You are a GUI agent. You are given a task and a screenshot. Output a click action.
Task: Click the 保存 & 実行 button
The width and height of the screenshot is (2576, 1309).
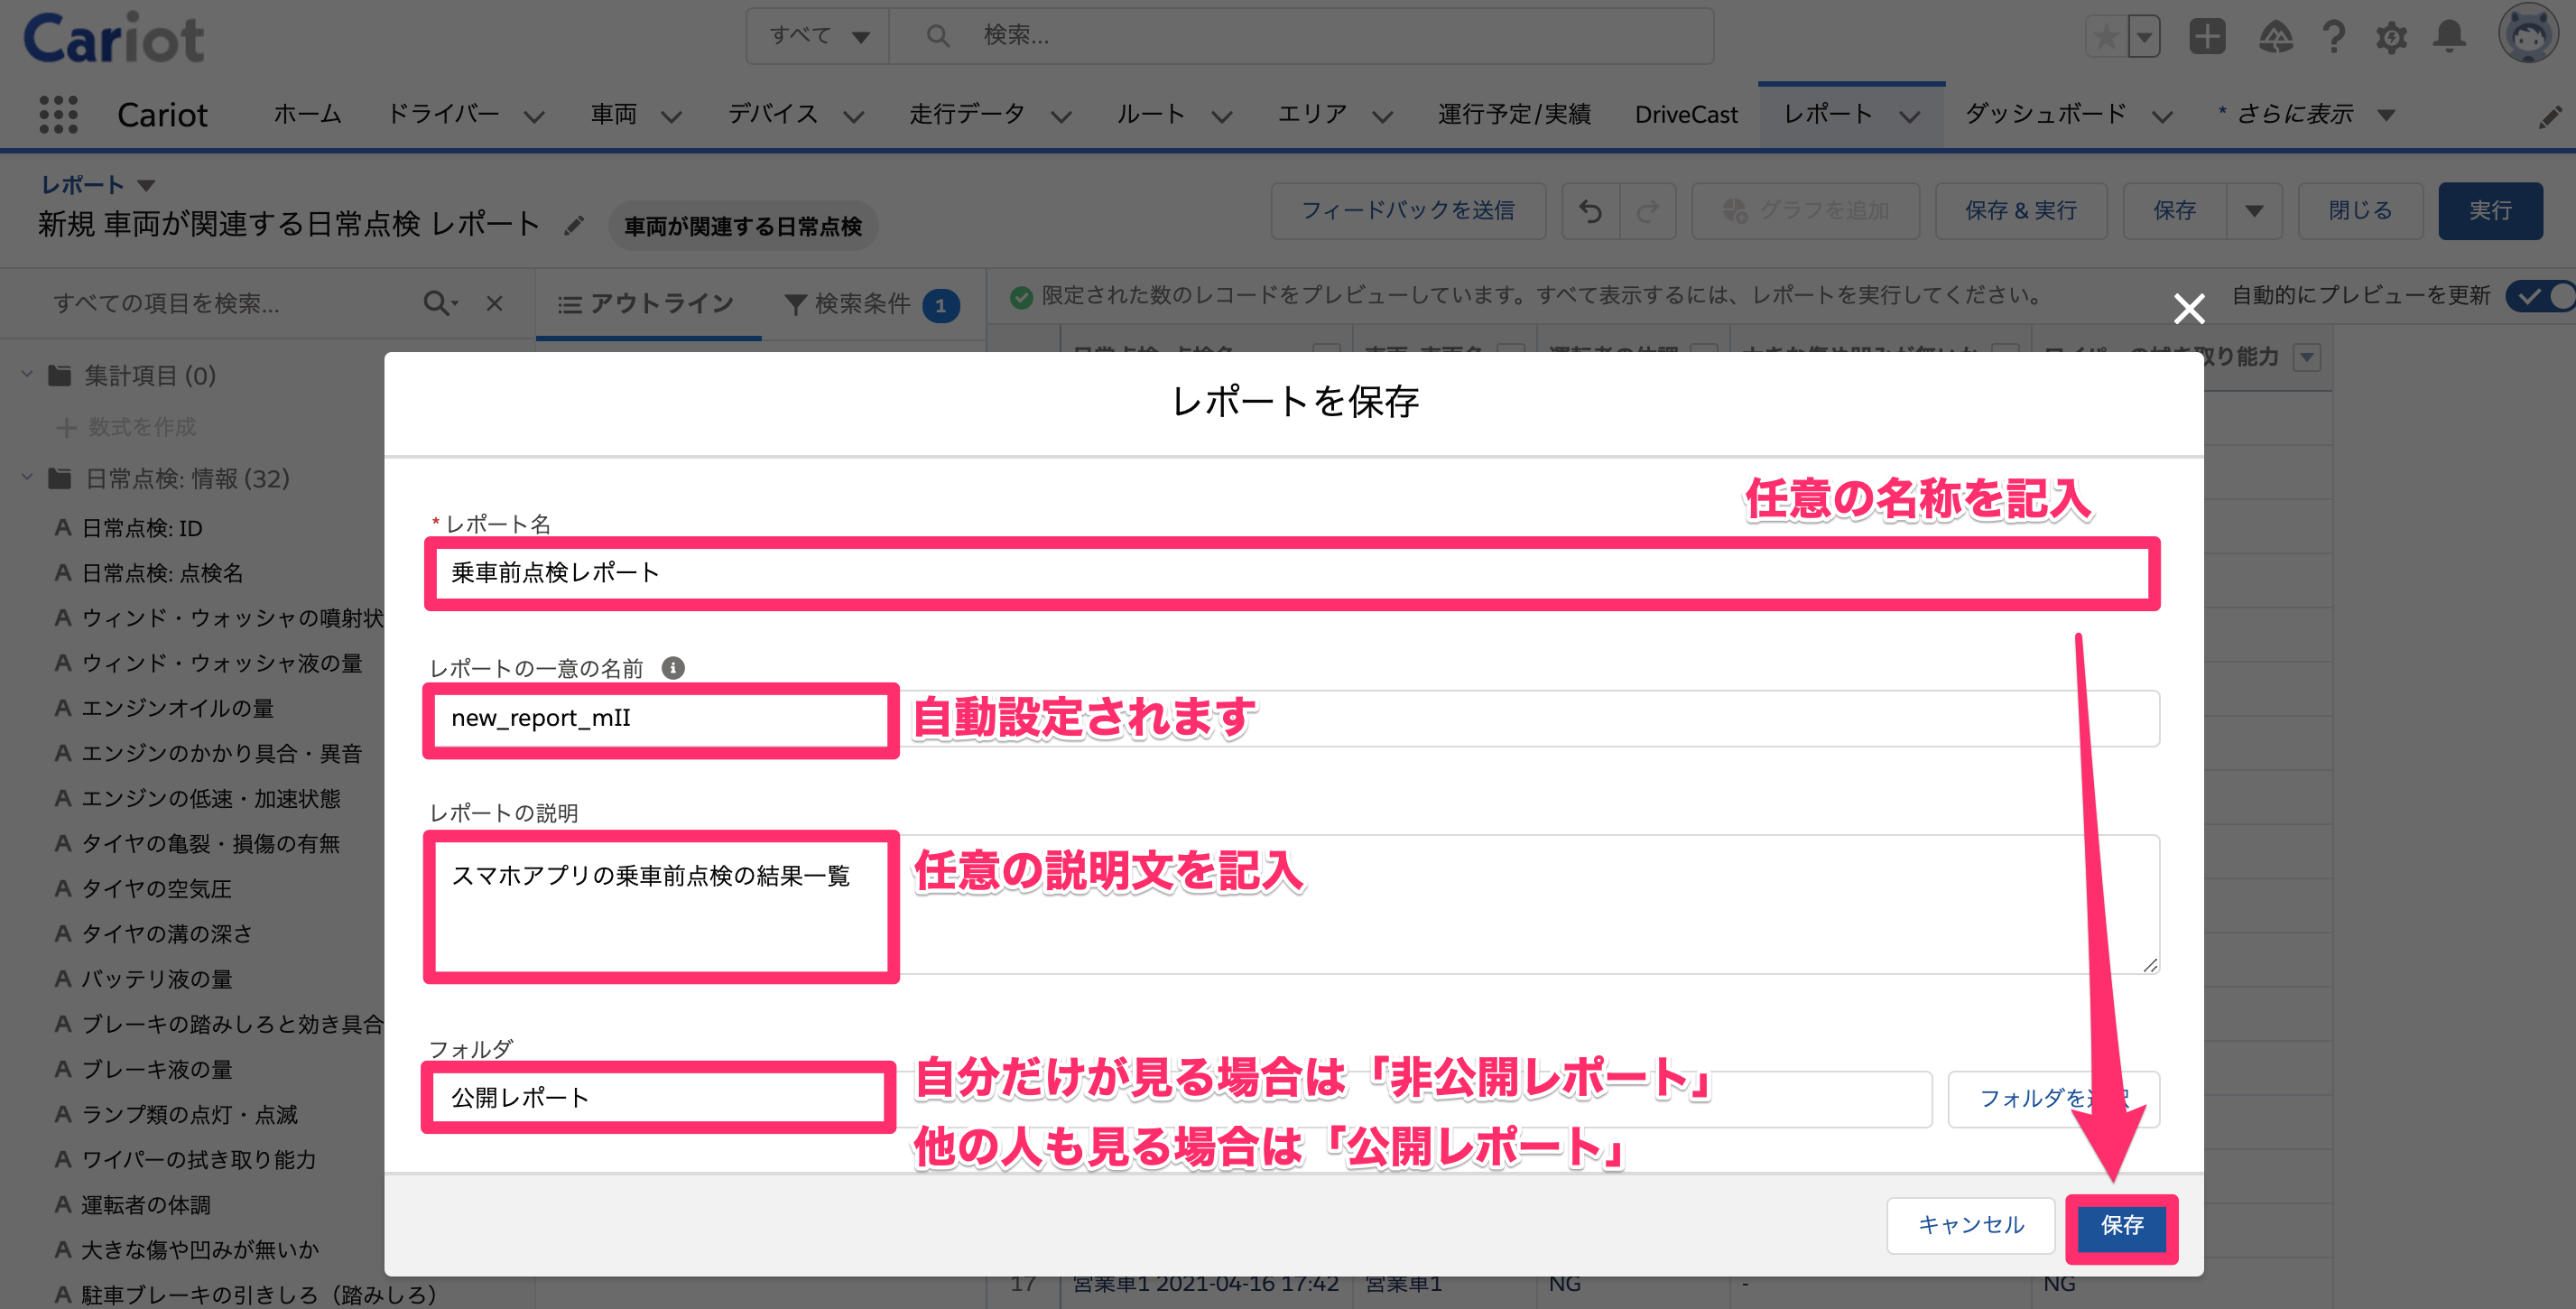tap(2020, 211)
